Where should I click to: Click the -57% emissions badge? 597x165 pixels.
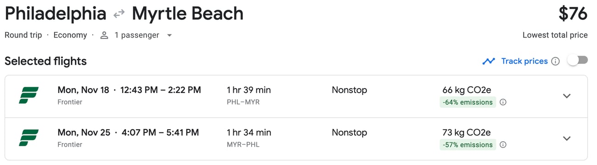pyautogui.click(x=467, y=145)
